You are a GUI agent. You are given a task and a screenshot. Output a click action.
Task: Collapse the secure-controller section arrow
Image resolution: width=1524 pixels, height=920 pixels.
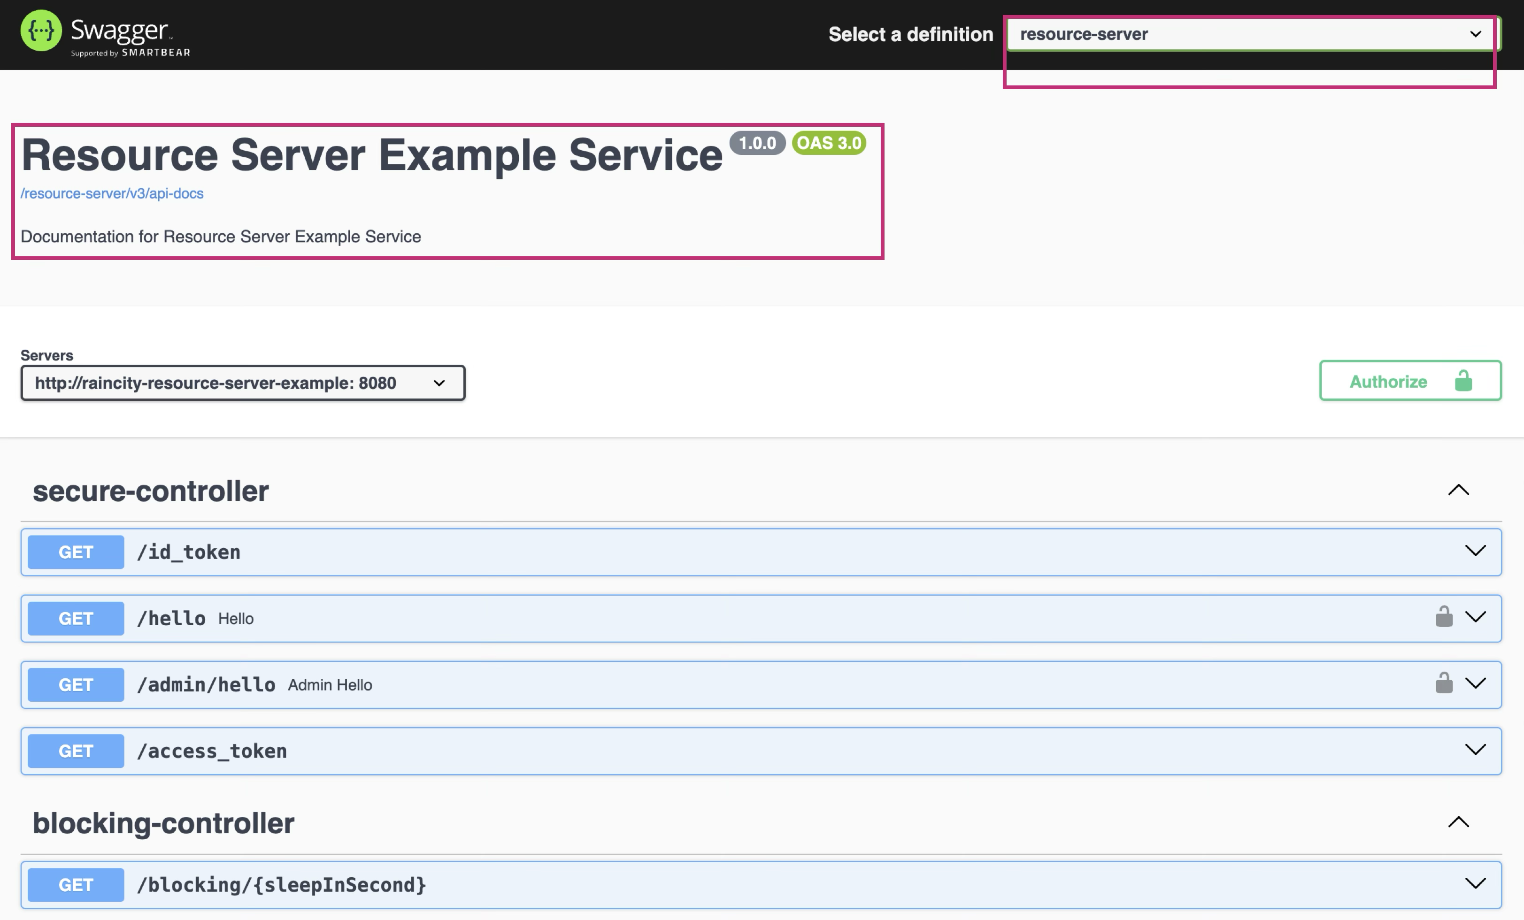pos(1458,491)
